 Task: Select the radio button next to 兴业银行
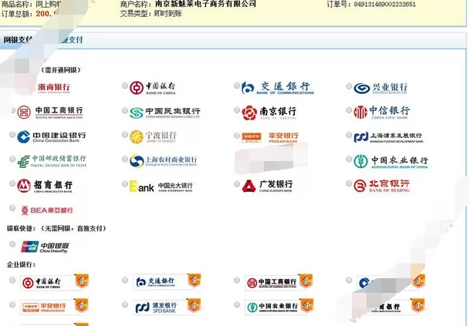click(x=349, y=86)
